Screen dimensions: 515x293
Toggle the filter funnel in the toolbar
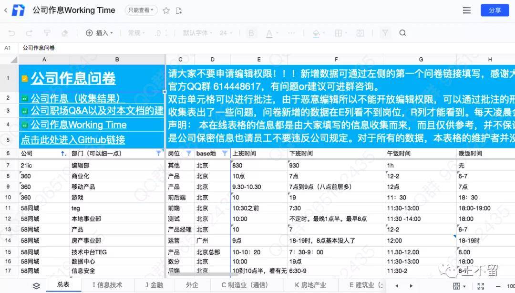pos(385,33)
